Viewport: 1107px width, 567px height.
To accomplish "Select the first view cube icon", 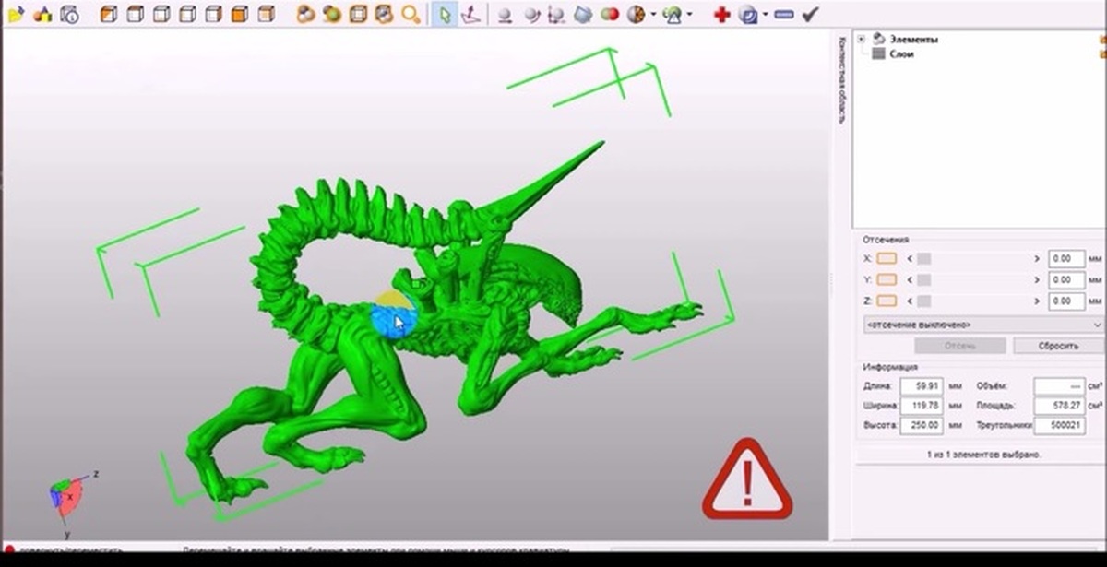I will click(x=109, y=14).
